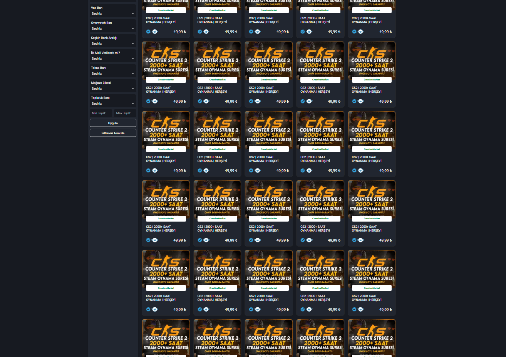Click the "Vac Ban" filter label

(97, 8)
